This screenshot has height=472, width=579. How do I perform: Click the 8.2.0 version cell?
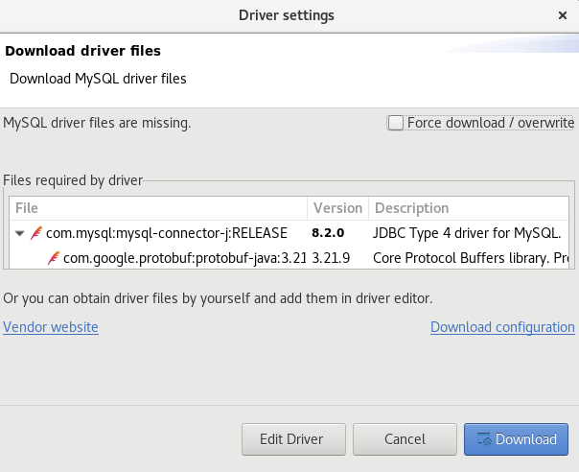328,233
